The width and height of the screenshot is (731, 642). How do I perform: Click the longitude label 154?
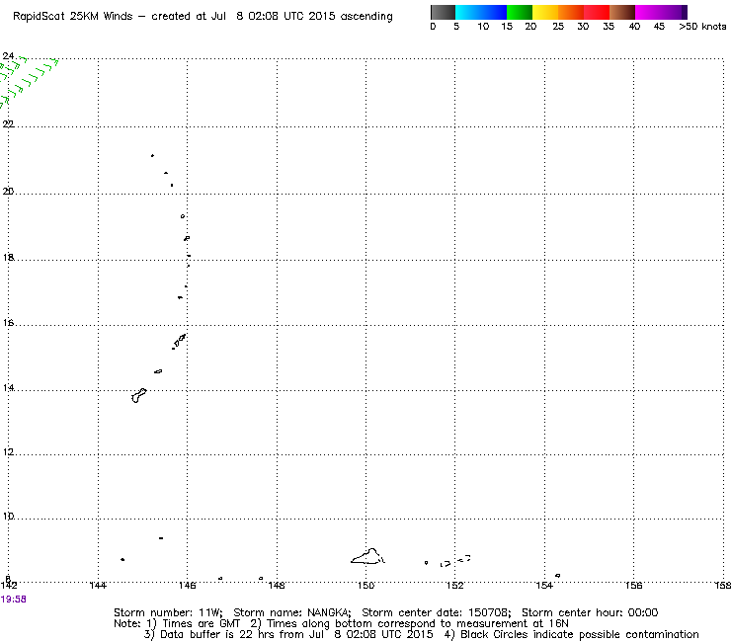544,585
